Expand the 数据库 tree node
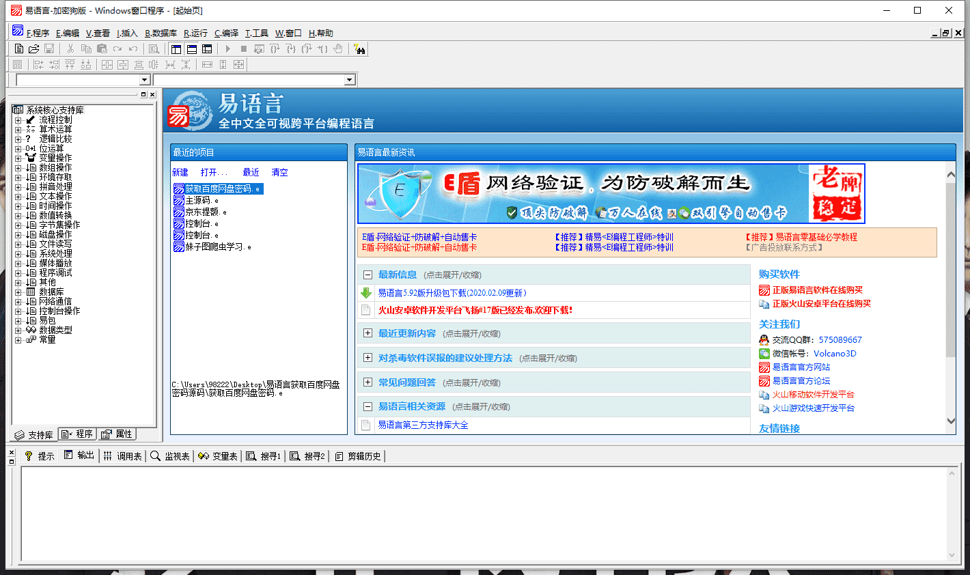 click(18, 292)
